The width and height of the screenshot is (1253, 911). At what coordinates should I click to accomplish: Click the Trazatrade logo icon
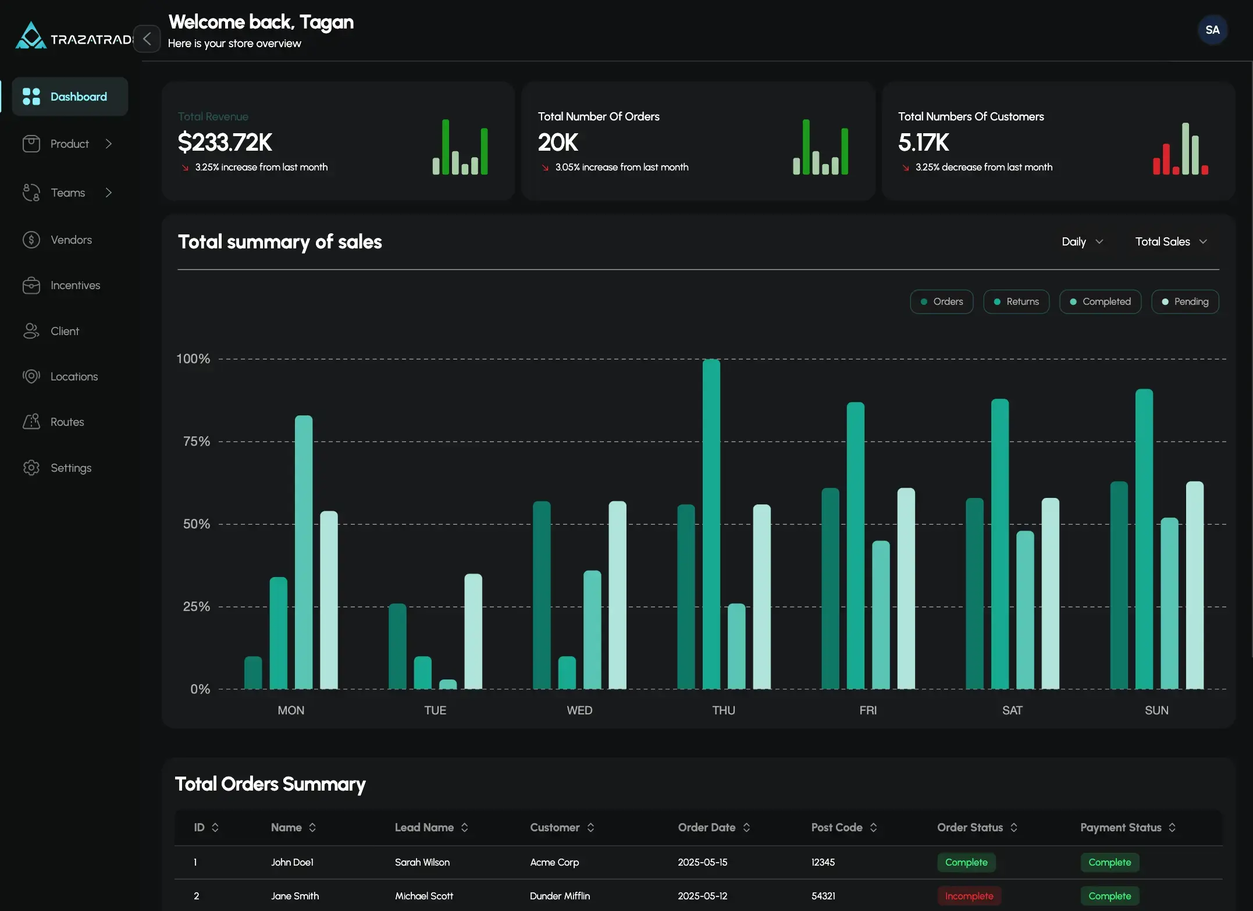click(x=30, y=36)
